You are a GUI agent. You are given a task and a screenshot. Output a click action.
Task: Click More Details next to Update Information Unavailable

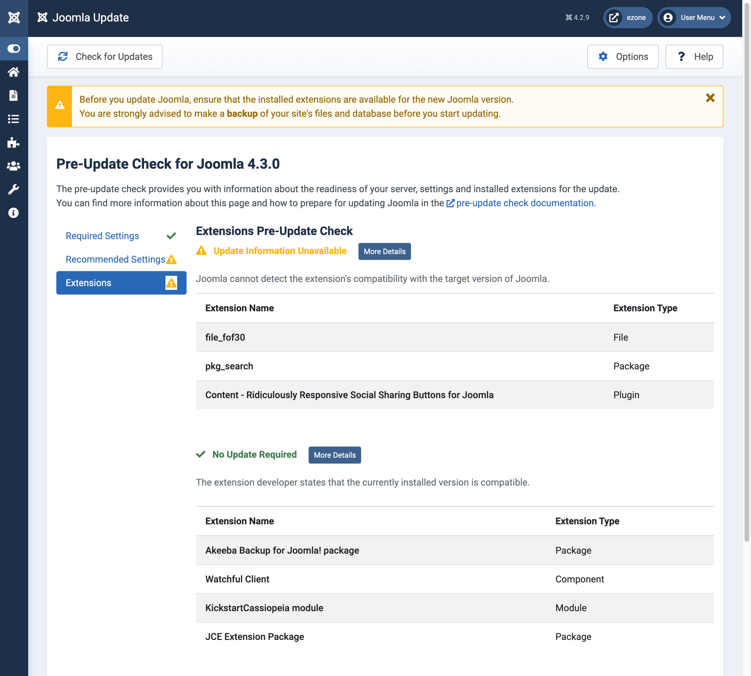(x=385, y=251)
